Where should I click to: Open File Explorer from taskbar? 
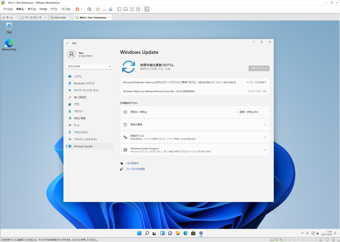(x=178, y=233)
